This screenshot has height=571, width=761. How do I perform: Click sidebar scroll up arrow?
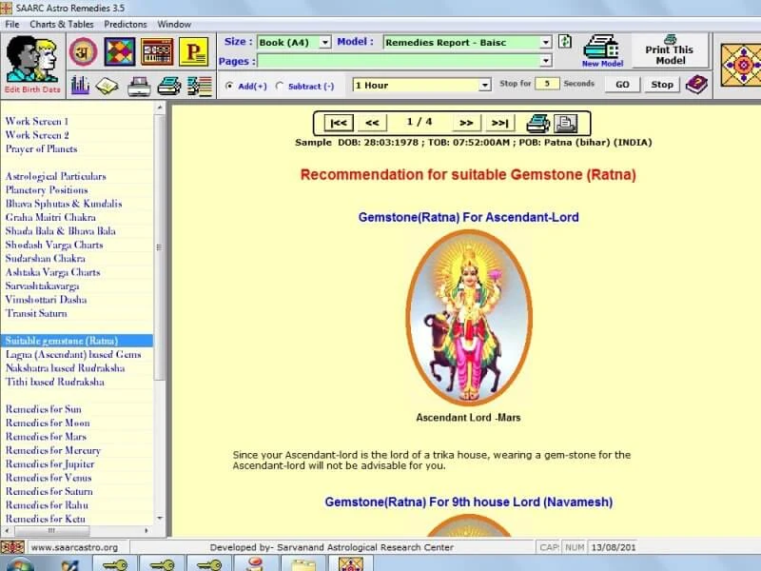(x=160, y=107)
